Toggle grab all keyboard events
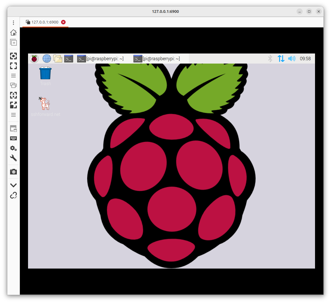 tap(13, 129)
